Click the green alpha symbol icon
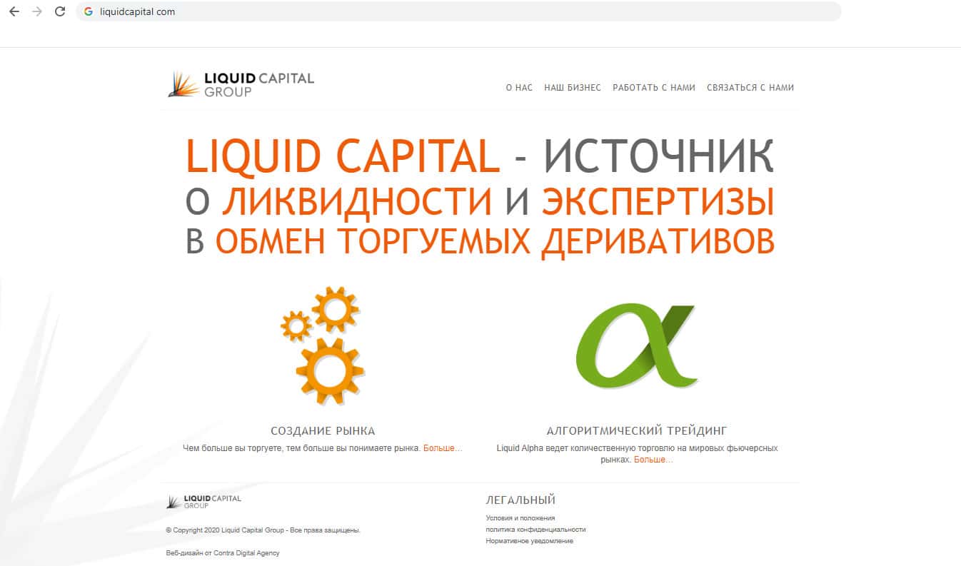 click(636, 345)
